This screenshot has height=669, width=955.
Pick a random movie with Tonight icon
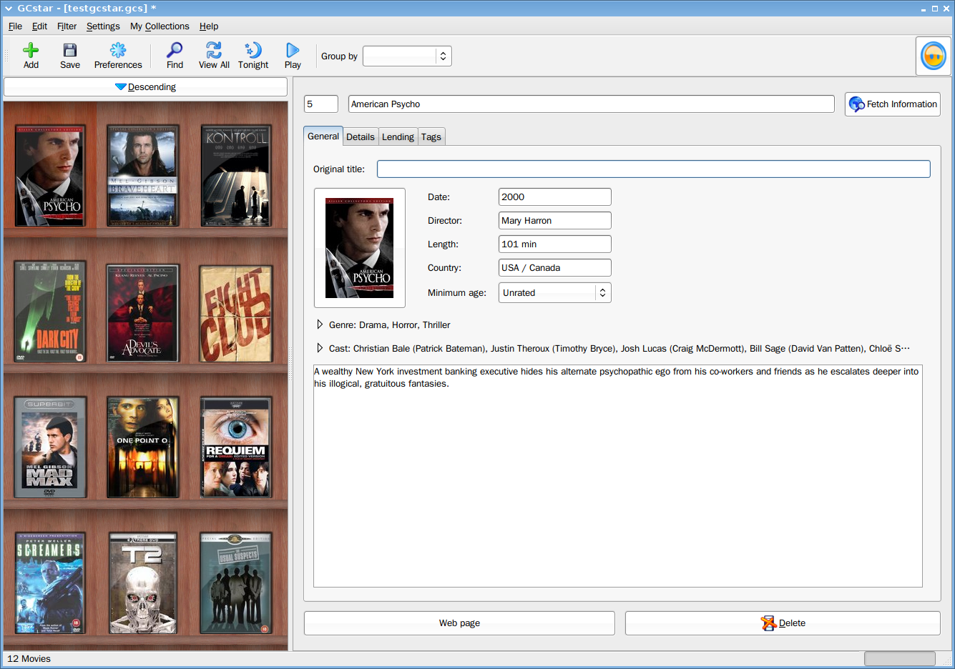pyautogui.click(x=253, y=50)
